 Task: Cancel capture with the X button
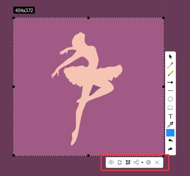click(x=157, y=162)
